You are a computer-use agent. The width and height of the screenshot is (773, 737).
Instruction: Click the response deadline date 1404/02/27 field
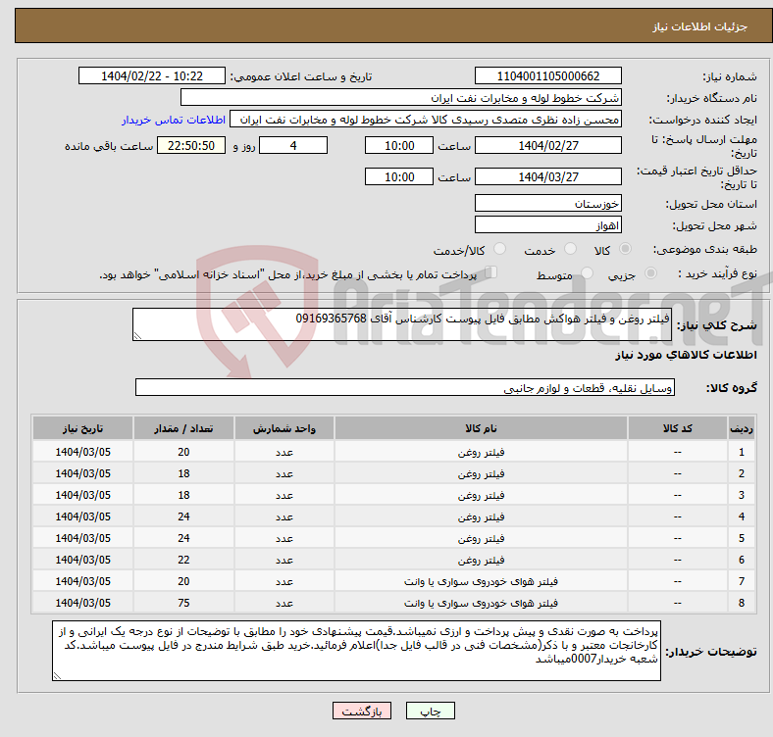click(547, 145)
